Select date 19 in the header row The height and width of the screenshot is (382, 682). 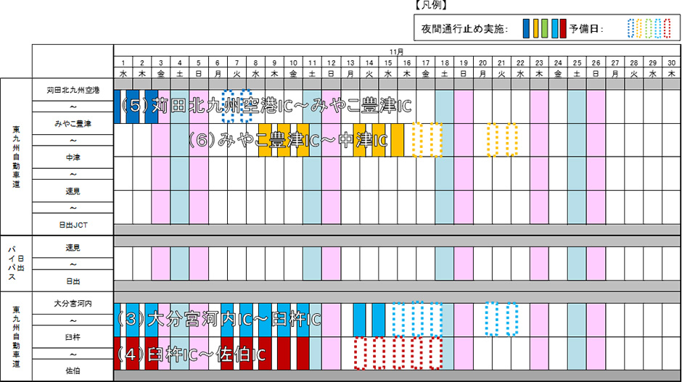(464, 63)
